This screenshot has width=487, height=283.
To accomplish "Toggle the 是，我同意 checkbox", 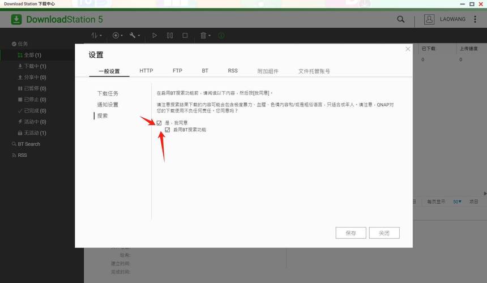I will 159,123.
